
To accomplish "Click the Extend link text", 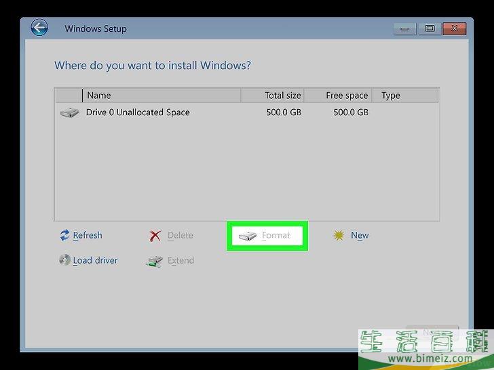I will click(181, 260).
